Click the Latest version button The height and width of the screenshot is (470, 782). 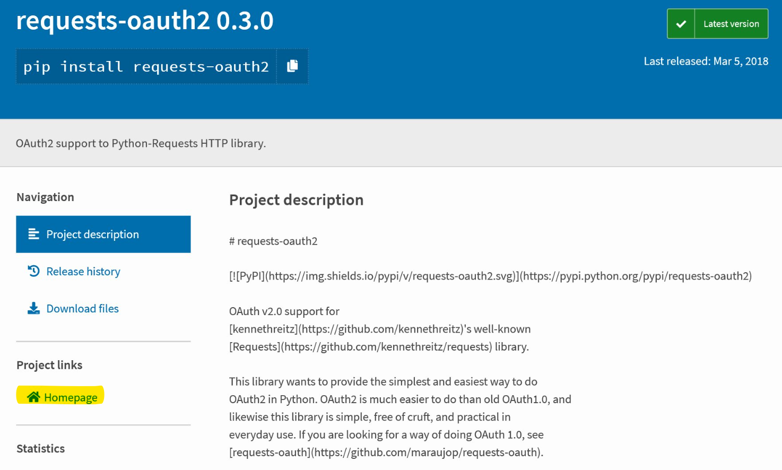tap(717, 24)
